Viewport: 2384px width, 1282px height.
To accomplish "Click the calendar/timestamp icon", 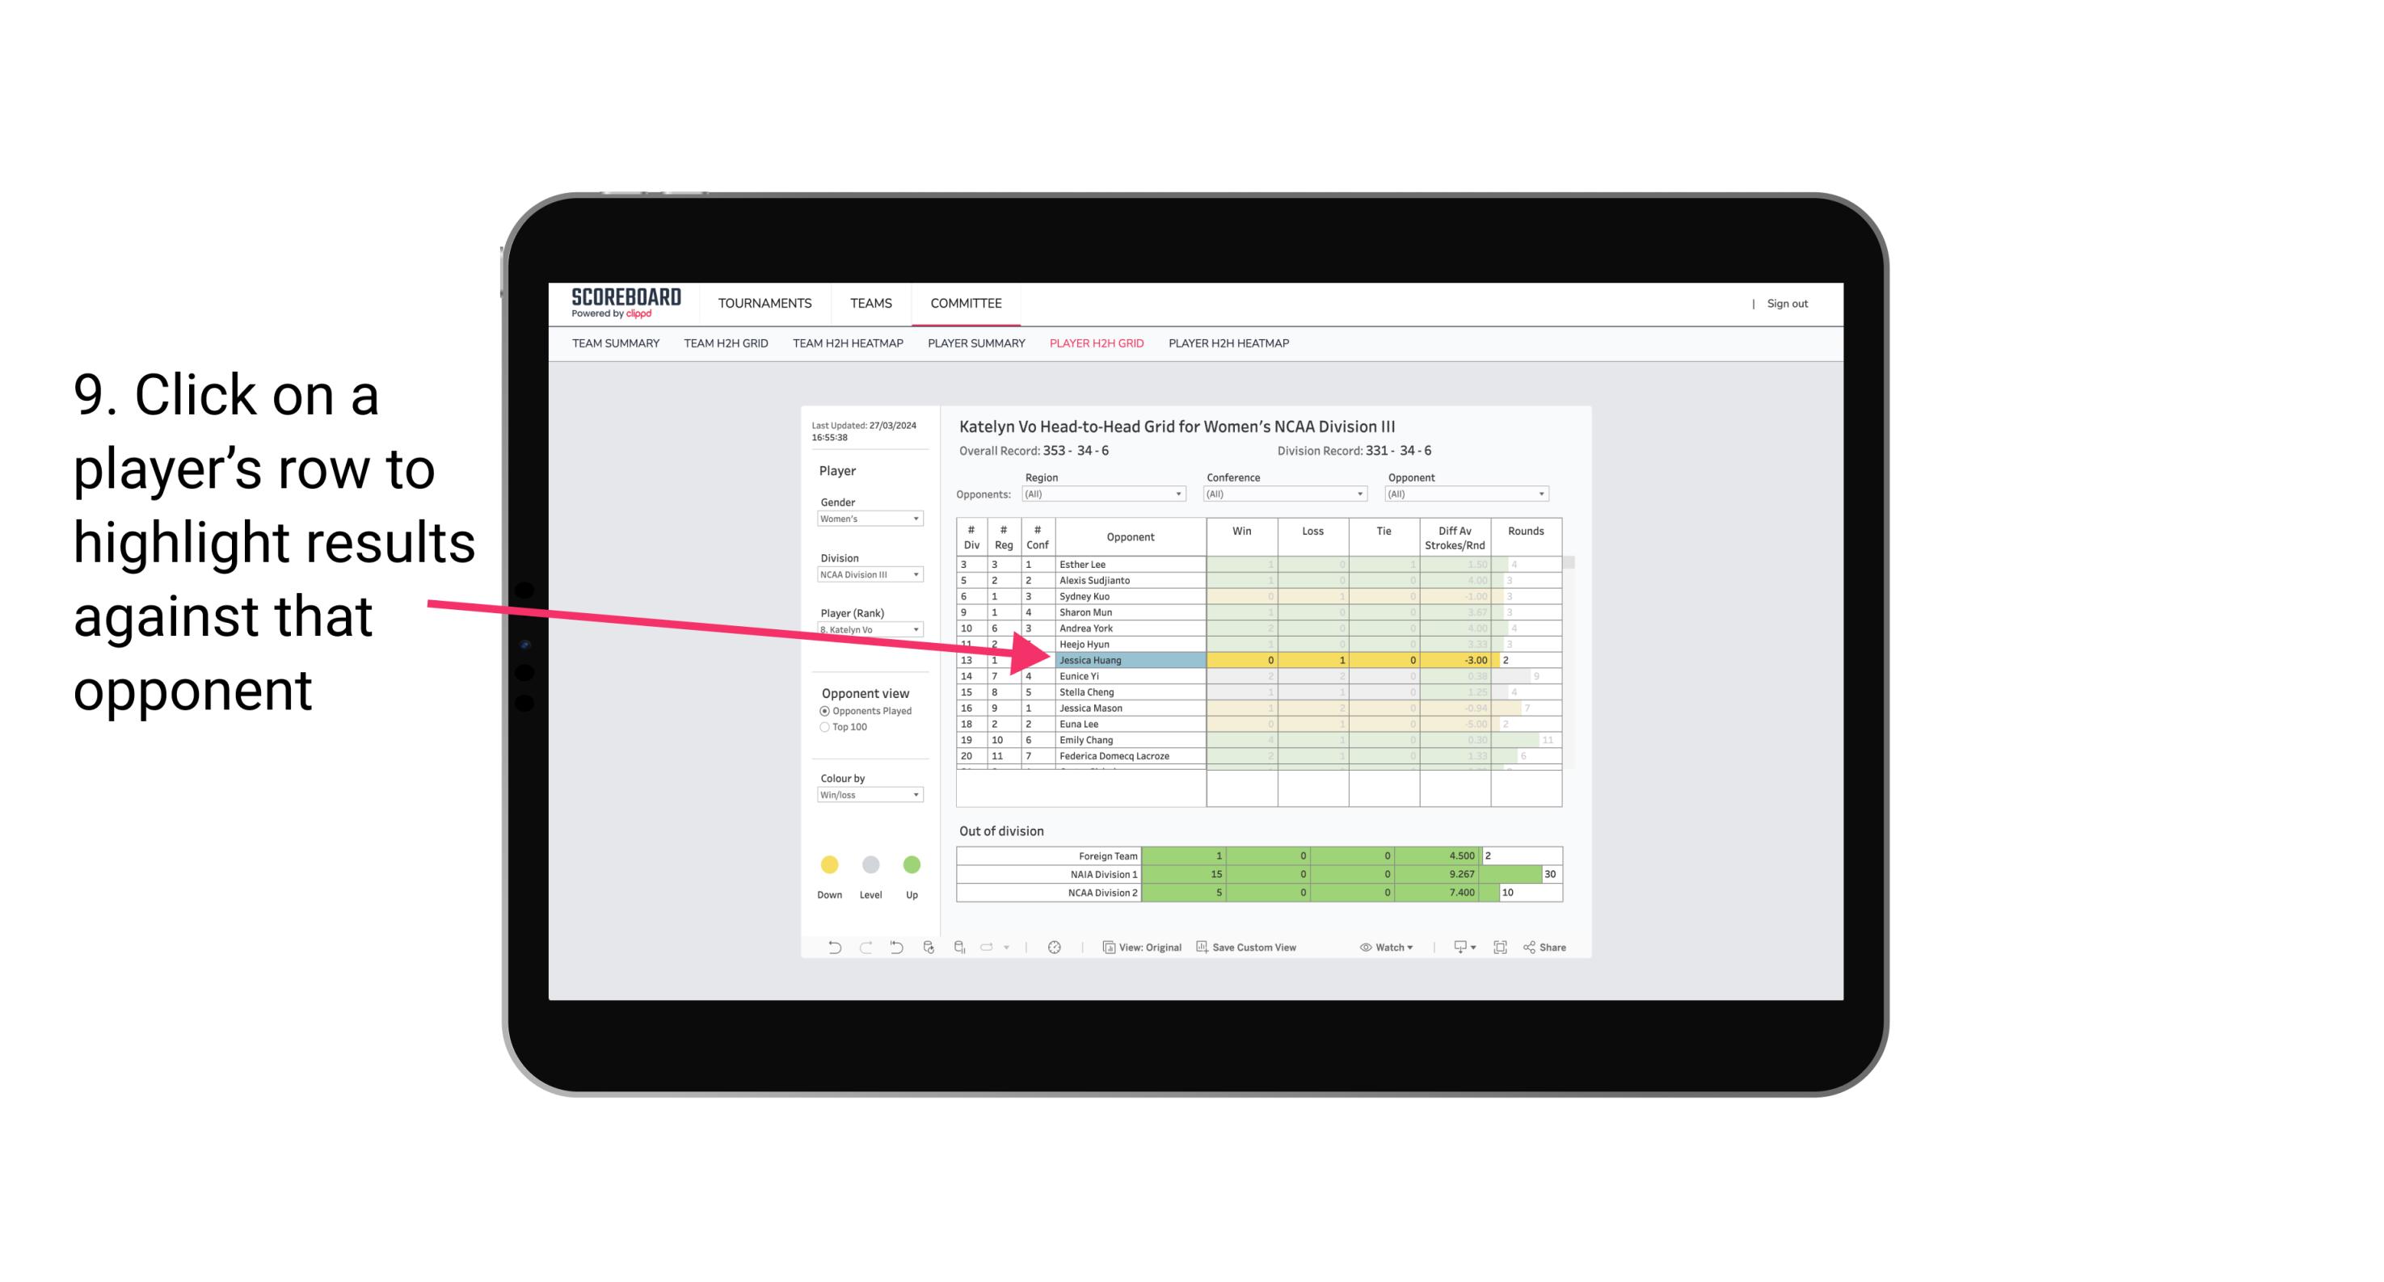I will pyautogui.click(x=1055, y=949).
